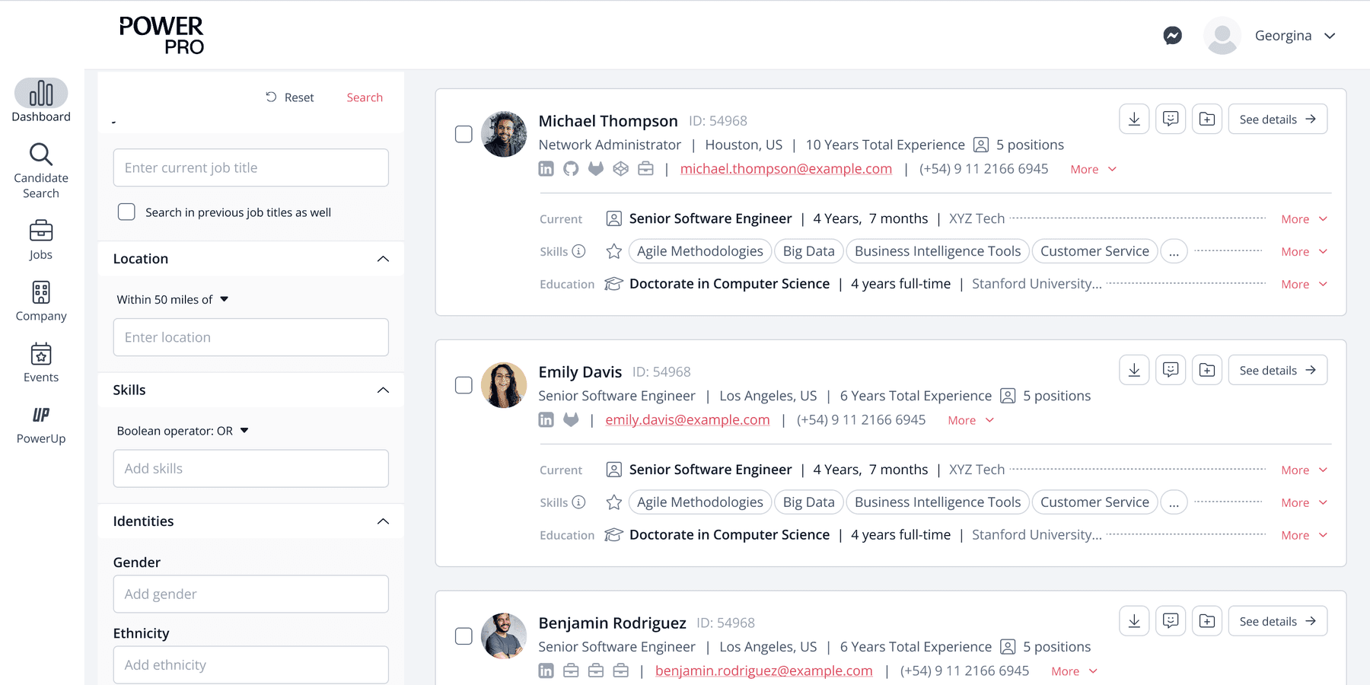This screenshot has height=685, width=1370.
Task: Open Emily Davis's GitLab icon
Action: coord(571,419)
